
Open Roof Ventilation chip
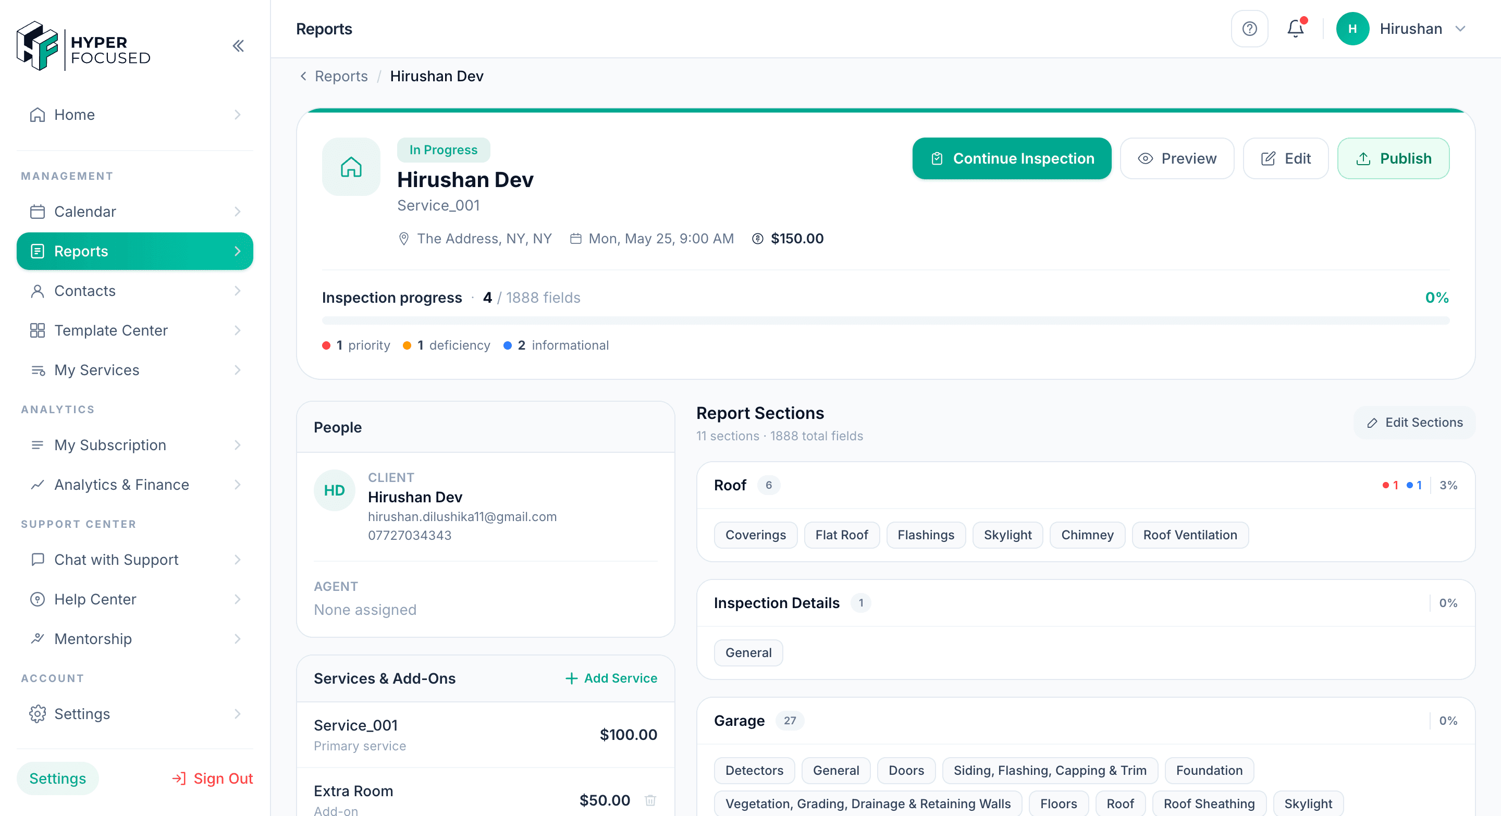tap(1190, 535)
